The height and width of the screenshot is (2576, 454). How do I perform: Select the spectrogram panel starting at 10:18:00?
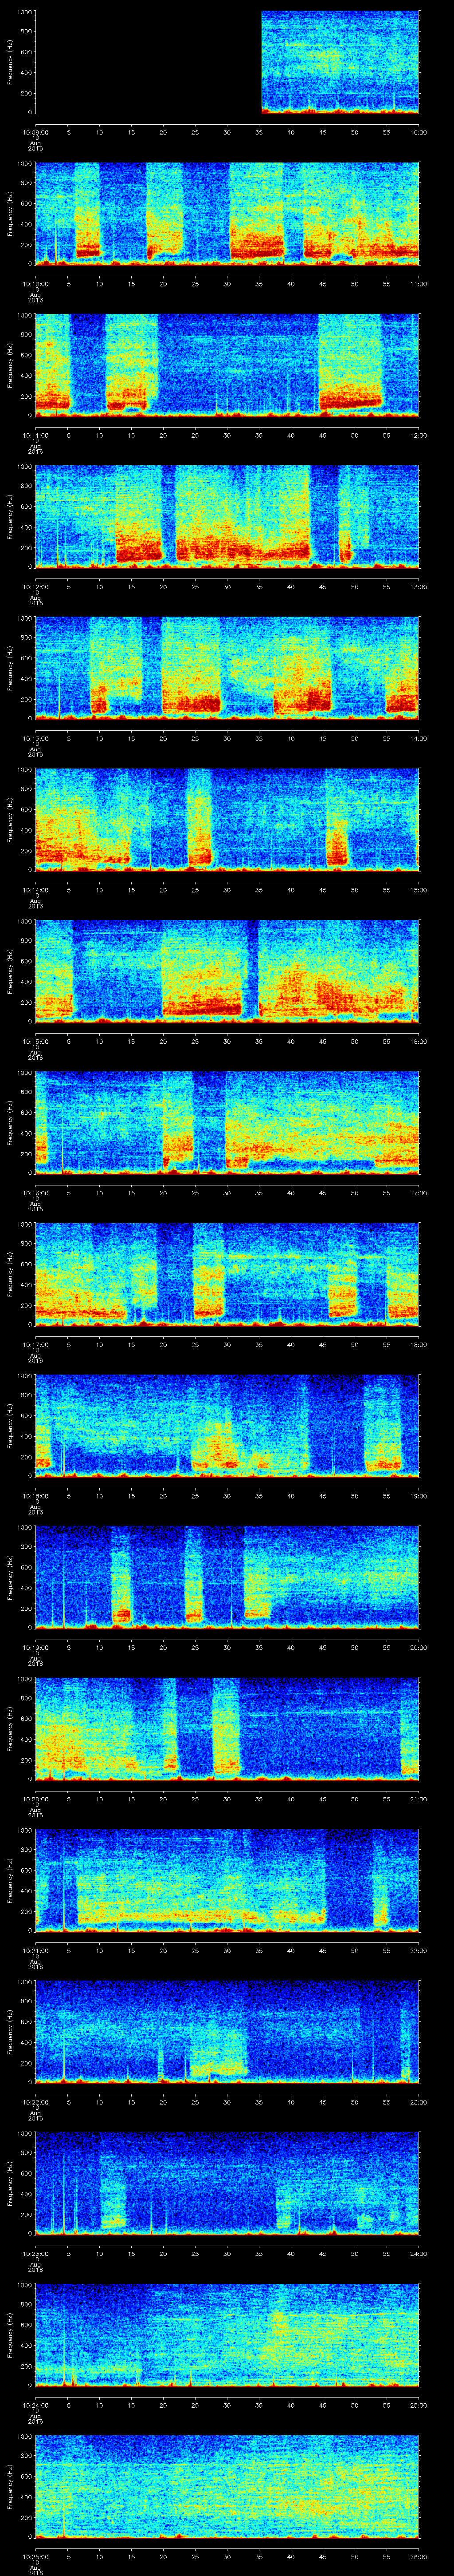point(227,1426)
